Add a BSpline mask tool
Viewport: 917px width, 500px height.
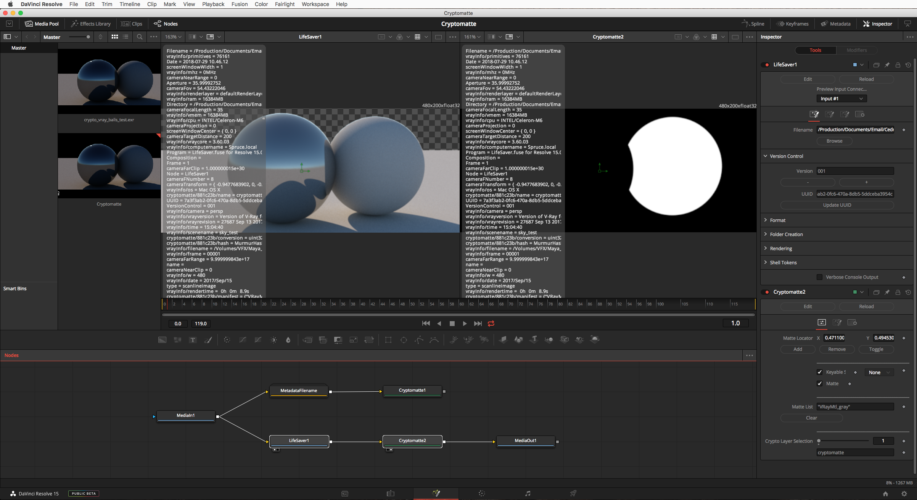click(x=434, y=339)
